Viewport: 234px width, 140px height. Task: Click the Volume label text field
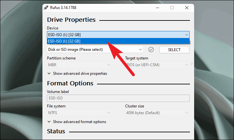click(x=118, y=98)
